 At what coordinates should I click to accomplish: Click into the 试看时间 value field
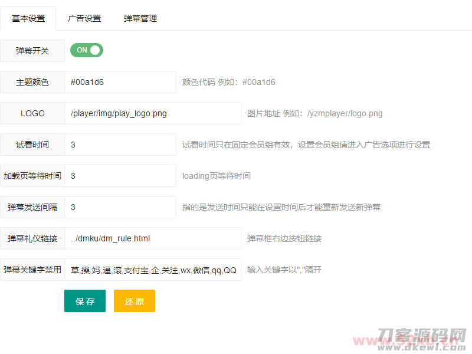[120, 145]
